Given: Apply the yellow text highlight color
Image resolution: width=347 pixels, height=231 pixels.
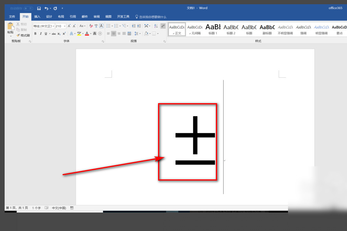Looking at the screenshot, I should tap(79, 33).
